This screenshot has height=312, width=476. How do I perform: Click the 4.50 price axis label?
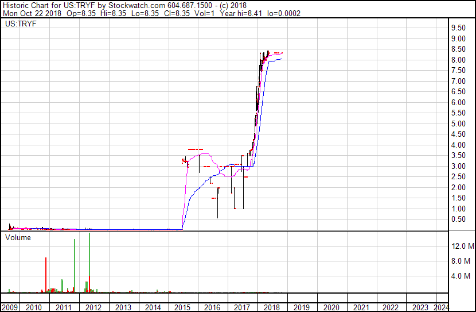tap(458, 134)
